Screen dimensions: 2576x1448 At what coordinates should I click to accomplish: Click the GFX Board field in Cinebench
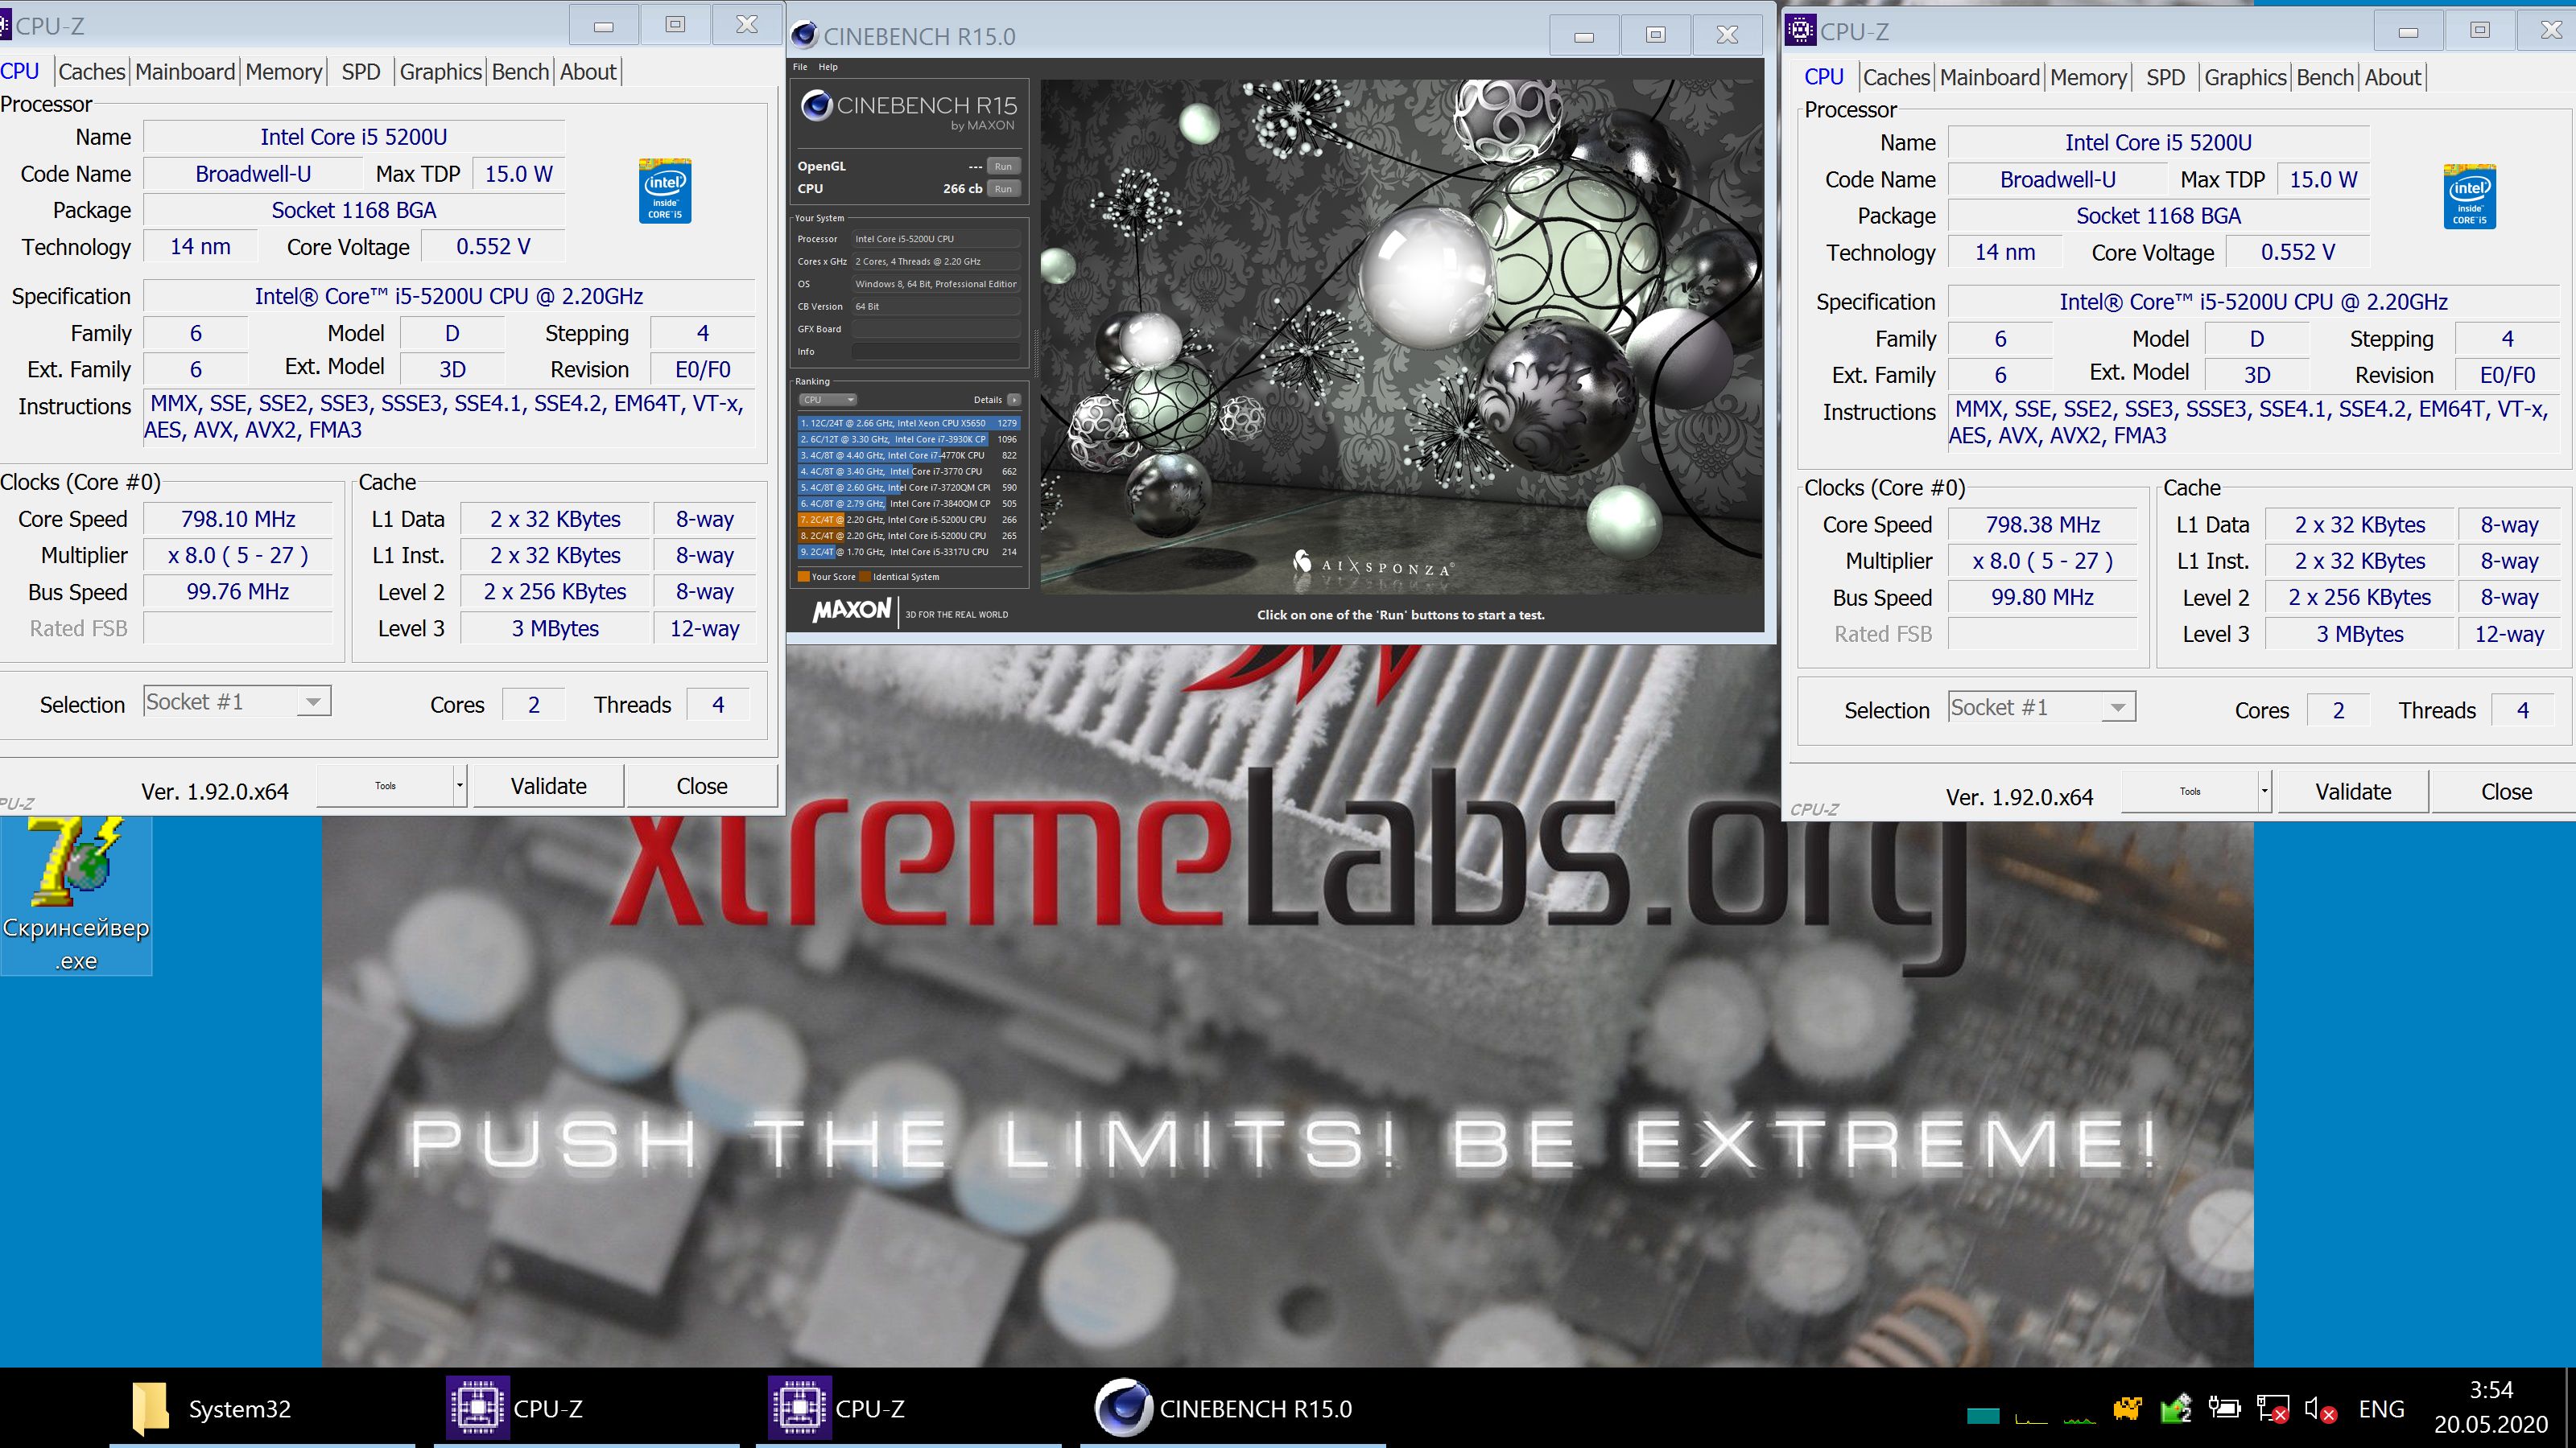pos(936,329)
